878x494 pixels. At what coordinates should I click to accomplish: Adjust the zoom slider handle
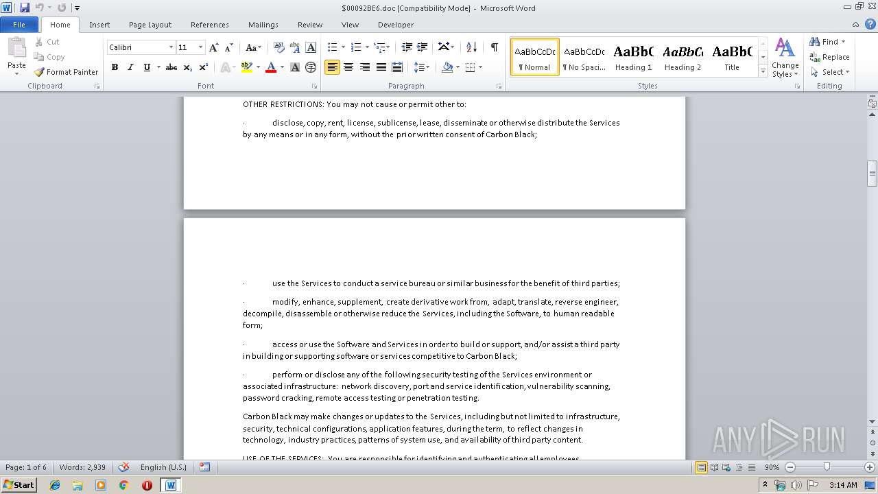pos(827,467)
